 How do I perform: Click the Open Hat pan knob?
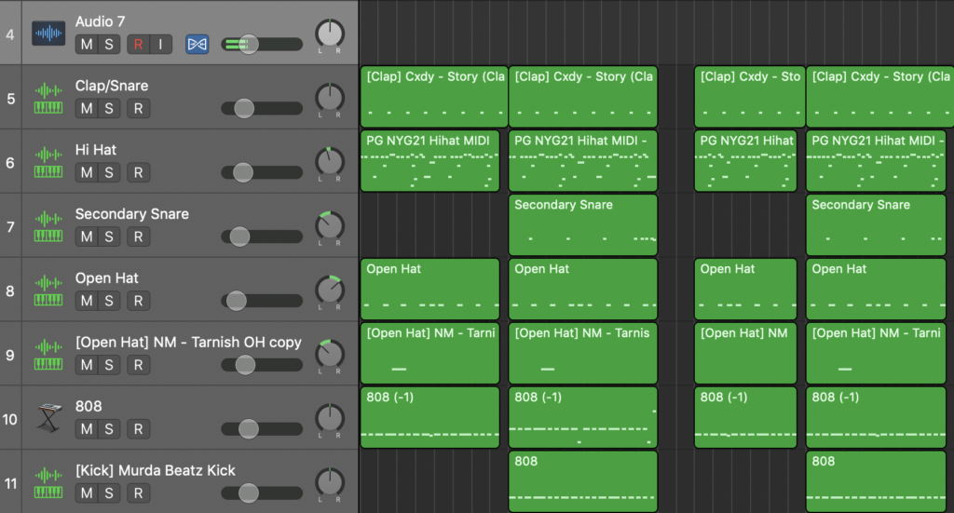coord(330,290)
